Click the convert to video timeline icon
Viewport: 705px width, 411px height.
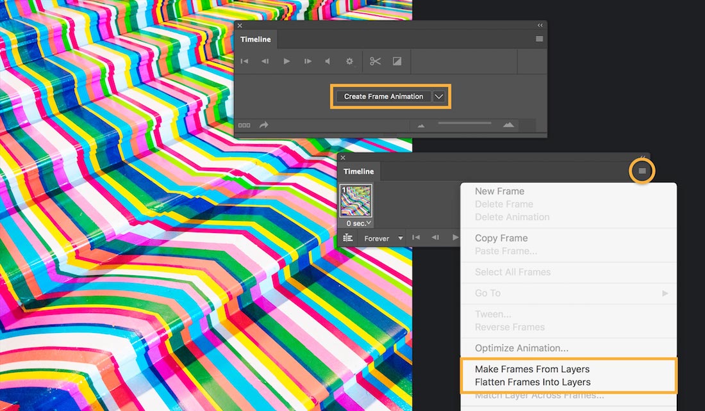[347, 238]
